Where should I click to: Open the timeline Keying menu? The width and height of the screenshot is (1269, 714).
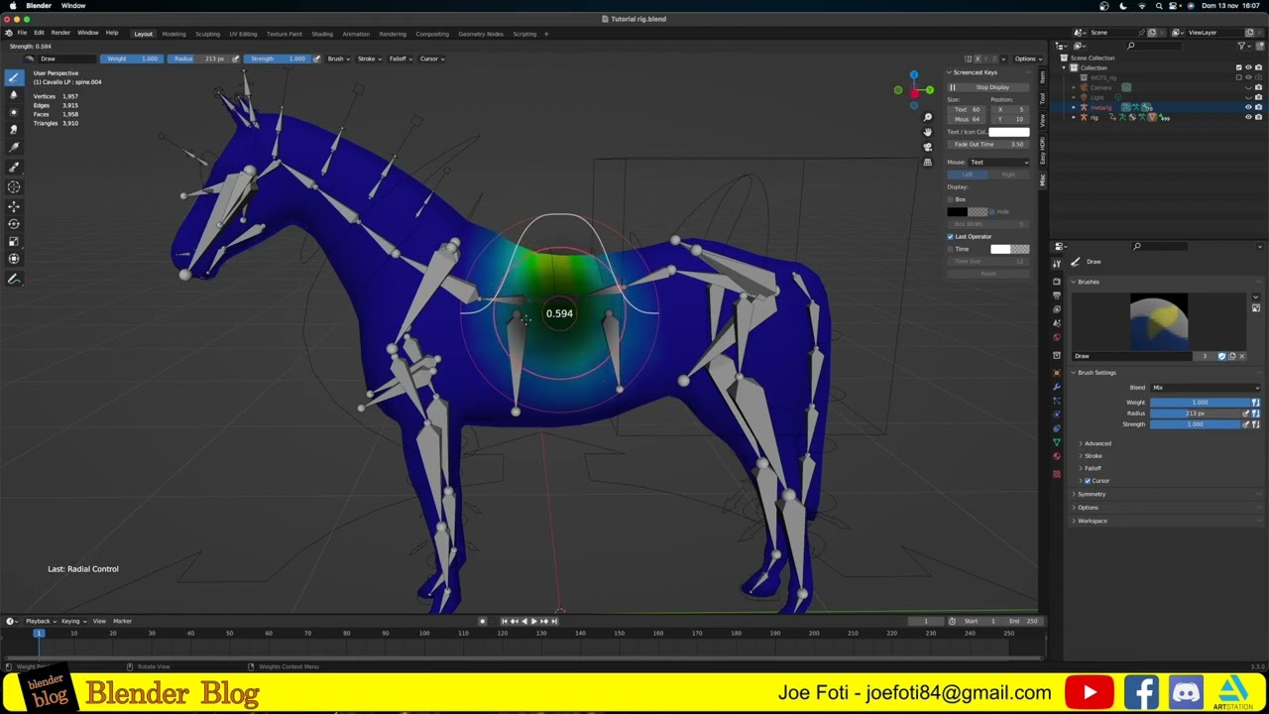click(x=73, y=621)
